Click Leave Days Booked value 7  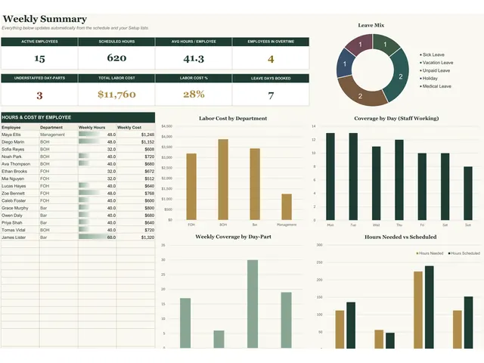click(271, 95)
